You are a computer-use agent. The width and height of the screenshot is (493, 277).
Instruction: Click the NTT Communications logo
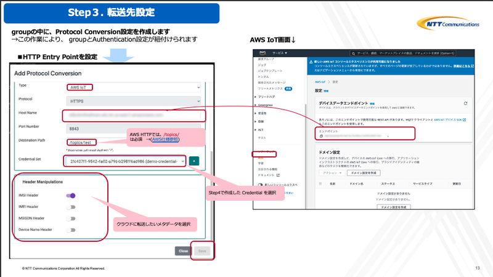[448, 23]
